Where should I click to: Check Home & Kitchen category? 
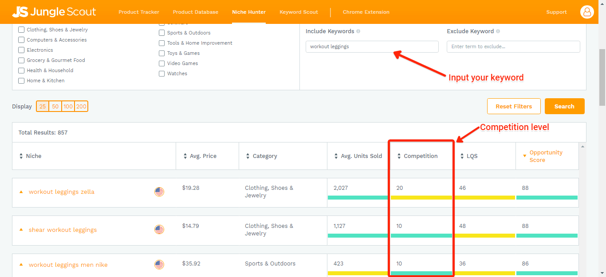point(21,81)
